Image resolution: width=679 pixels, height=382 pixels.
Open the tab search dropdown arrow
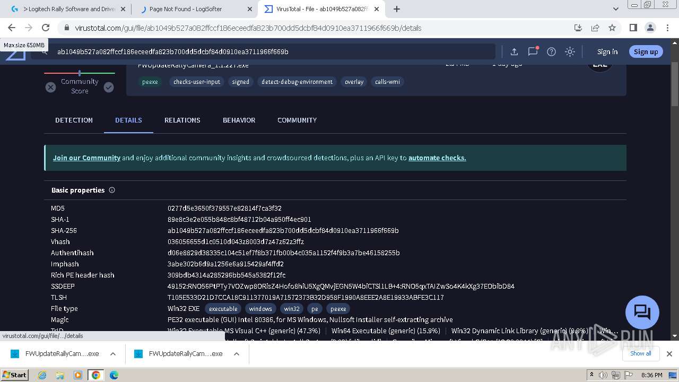(616, 9)
